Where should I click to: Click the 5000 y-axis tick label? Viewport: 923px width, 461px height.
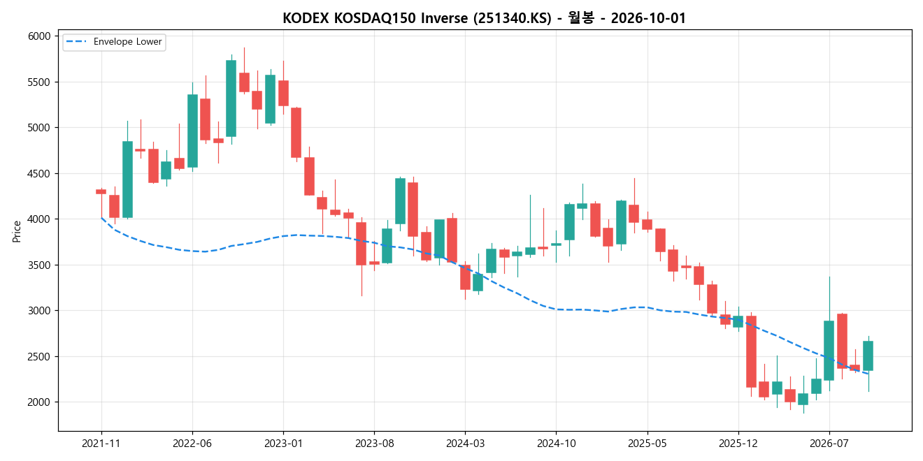point(40,128)
